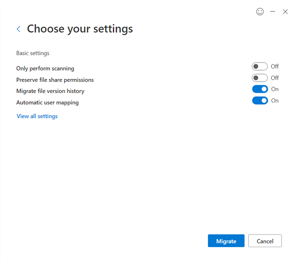Open the View all settings link
The image size is (297, 263).
(x=37, y=116)
